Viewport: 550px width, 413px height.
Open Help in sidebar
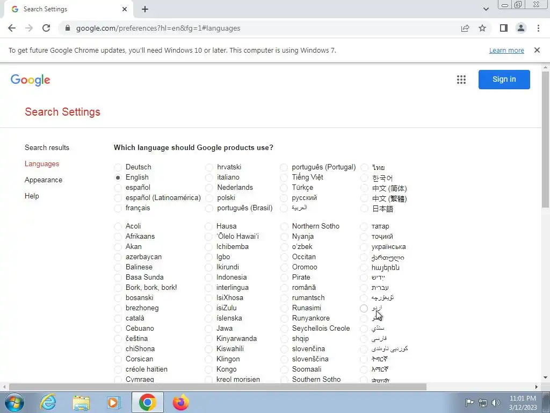click(32, 196)
